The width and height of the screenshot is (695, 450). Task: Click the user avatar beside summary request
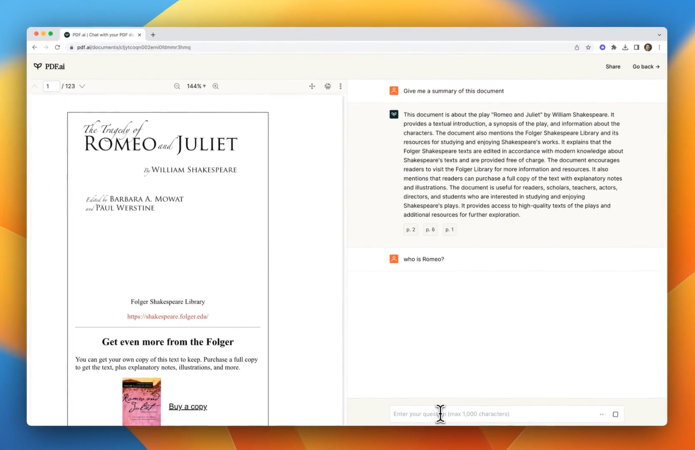pos(394,91)
